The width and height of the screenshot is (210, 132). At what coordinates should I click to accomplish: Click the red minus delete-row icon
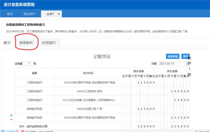pyautogui.click(x=11, y=120)
